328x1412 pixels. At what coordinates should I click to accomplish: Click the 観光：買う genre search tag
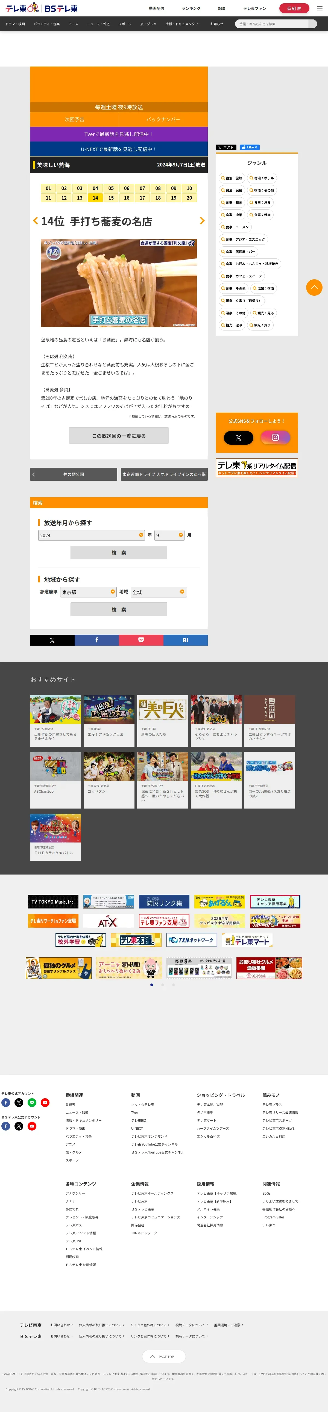pyautogui.click(x=260, y=325)
